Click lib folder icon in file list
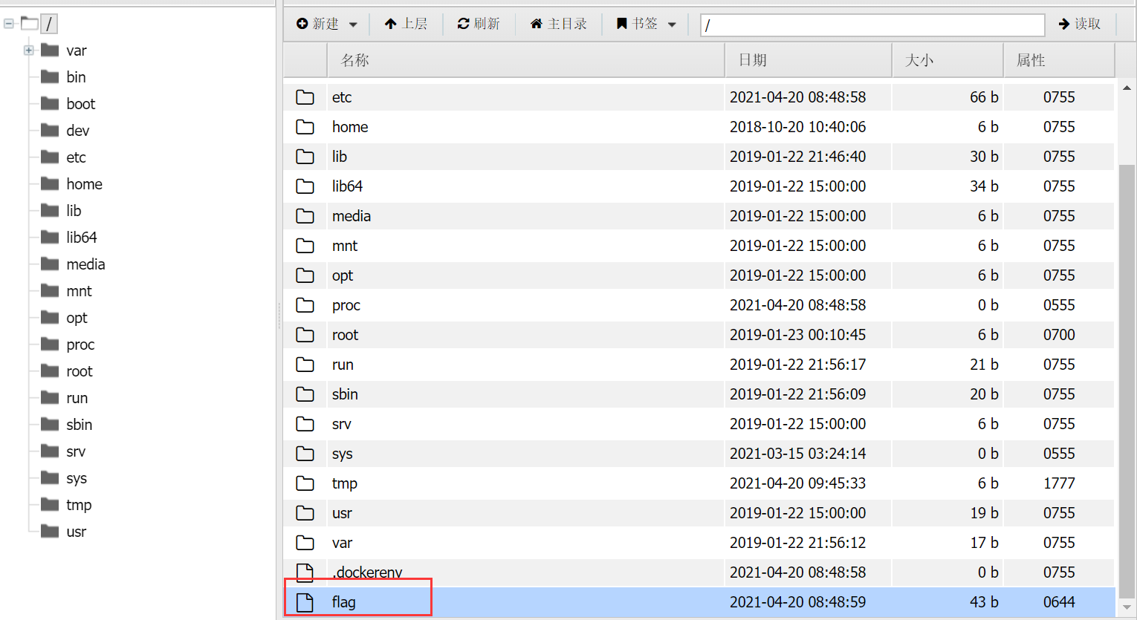 click(x=305, y=157)
